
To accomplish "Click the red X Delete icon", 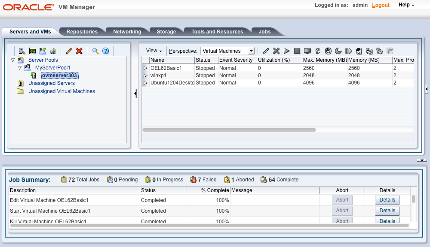I will pyautogui.click(x=79, y=51).
